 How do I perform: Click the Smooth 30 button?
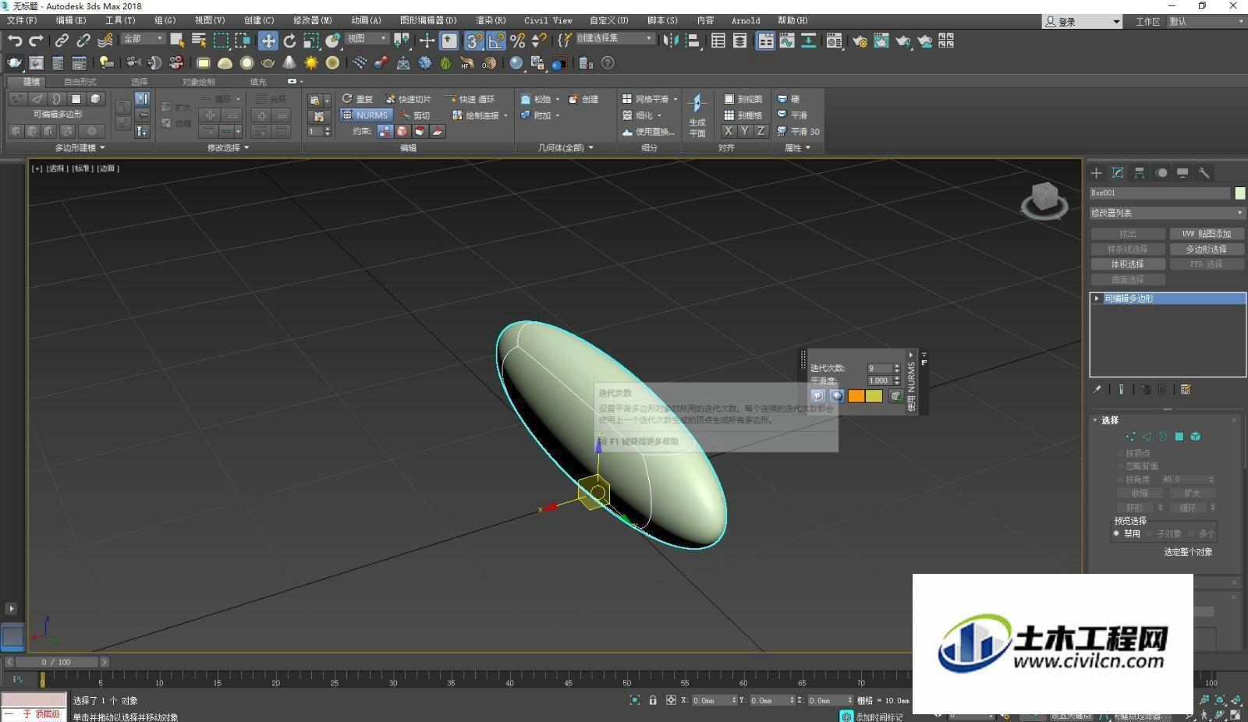[798, 131]
